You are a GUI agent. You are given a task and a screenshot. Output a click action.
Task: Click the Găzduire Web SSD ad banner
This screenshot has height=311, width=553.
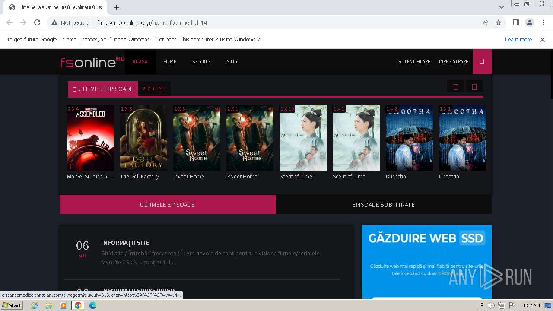(x=427, y=262)
